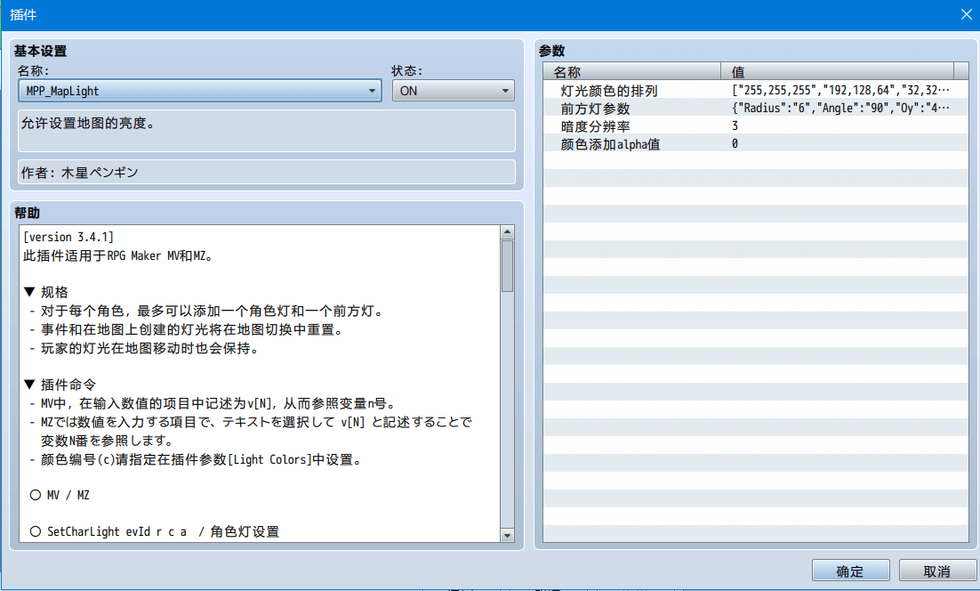The height and width of the screenshot is (591, 980).
Task: Click the author field 作者: 木星ペンギン
Action: 267,172
